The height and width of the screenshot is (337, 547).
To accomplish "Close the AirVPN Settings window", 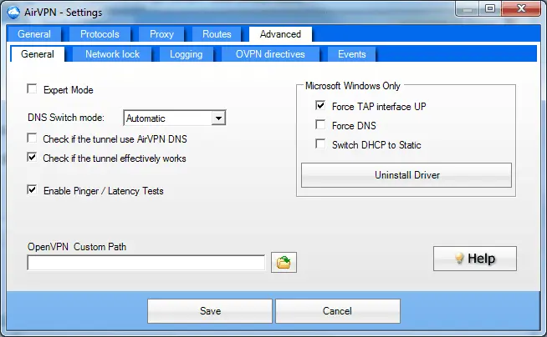I will click(x=521, y=8).
